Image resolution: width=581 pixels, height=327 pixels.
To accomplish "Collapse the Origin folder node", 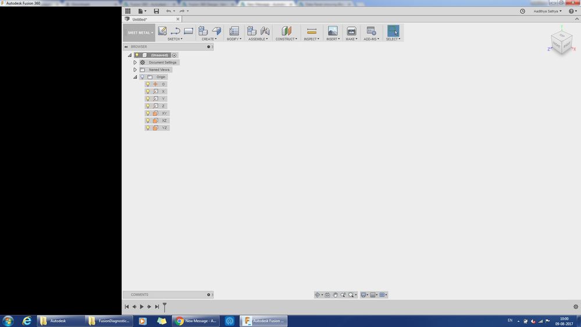I will [x=136, y=77].
